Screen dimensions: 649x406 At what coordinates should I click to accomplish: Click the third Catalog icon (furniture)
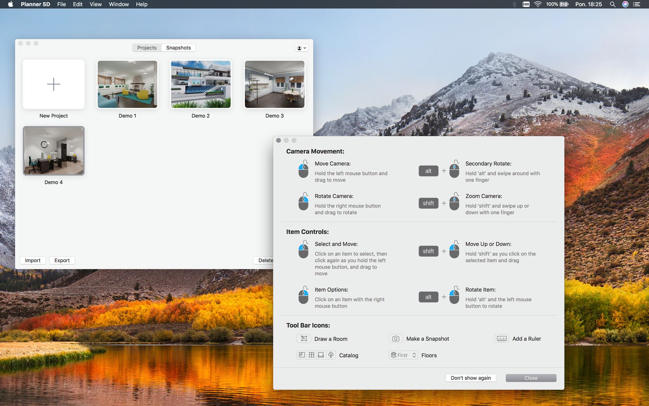[321, 355]
